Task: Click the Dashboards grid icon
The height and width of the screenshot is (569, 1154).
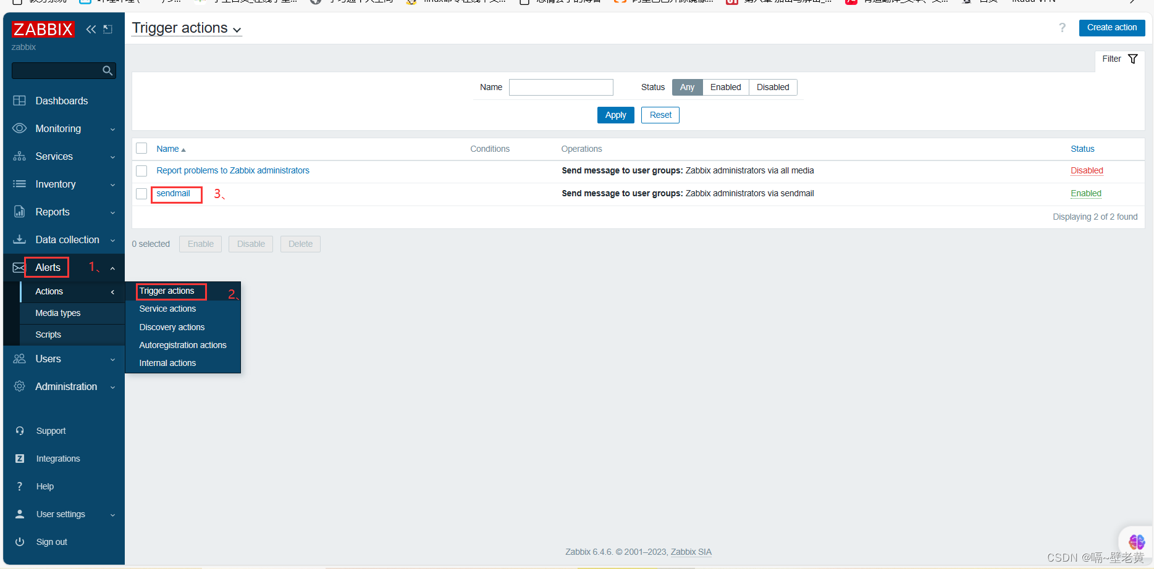Action: 20,101
